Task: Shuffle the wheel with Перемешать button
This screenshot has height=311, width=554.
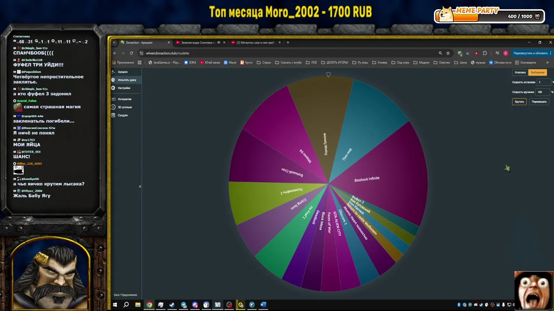Action: coord(539,102)
